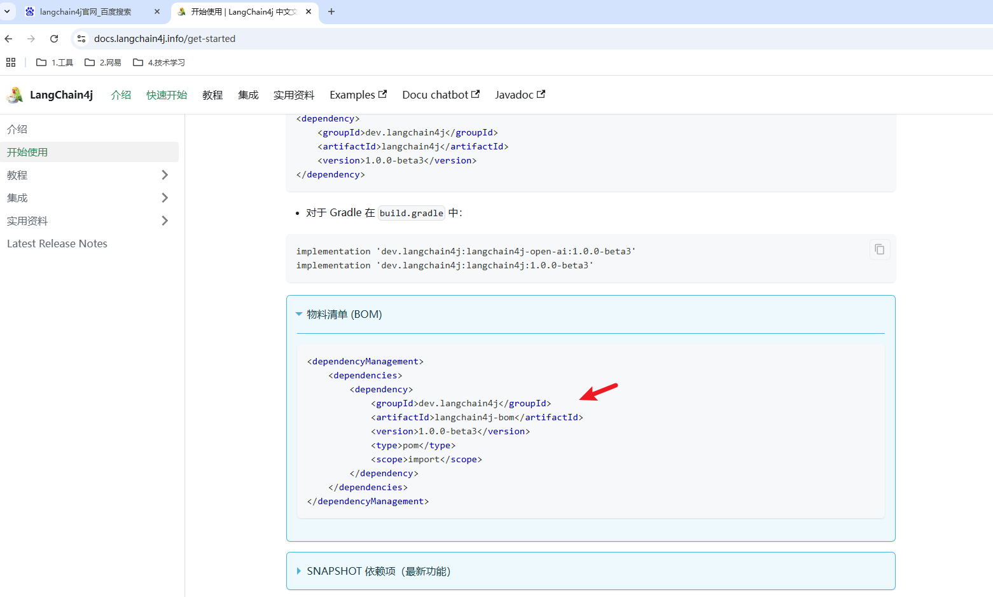Click the langchain4j artifactId line in Maven block
Screen dimensions: 993x597
[x=413, y=146]
